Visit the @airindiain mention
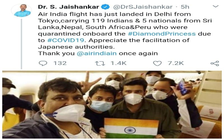This screenshot has height=140, width=224. [x=97, y=53]
